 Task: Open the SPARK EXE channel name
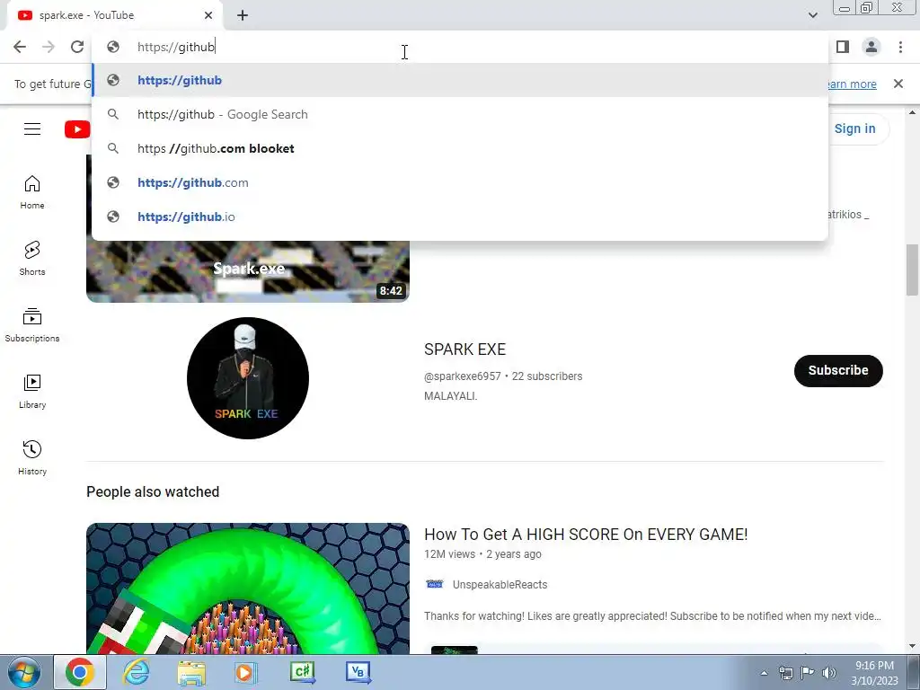tap(464, 349)
